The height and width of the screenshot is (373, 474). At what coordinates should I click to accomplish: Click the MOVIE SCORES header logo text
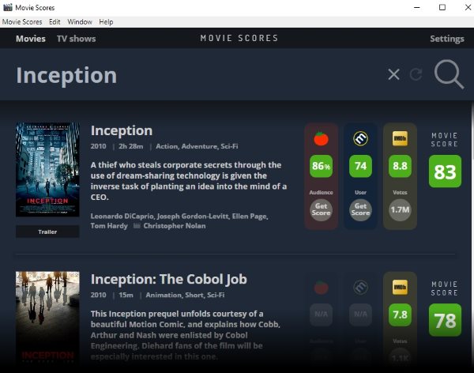(x=239, y=38)
